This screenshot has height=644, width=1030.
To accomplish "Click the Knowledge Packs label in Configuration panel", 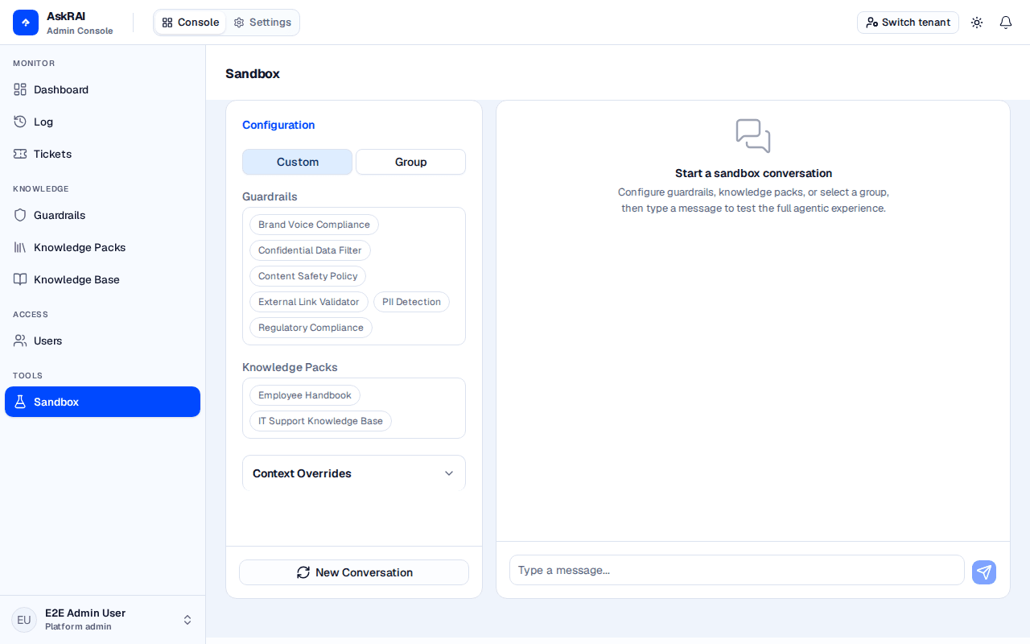I will tap(290, 367).
